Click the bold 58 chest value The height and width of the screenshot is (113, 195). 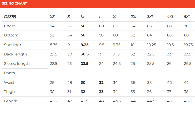click(x=83, y=26)
